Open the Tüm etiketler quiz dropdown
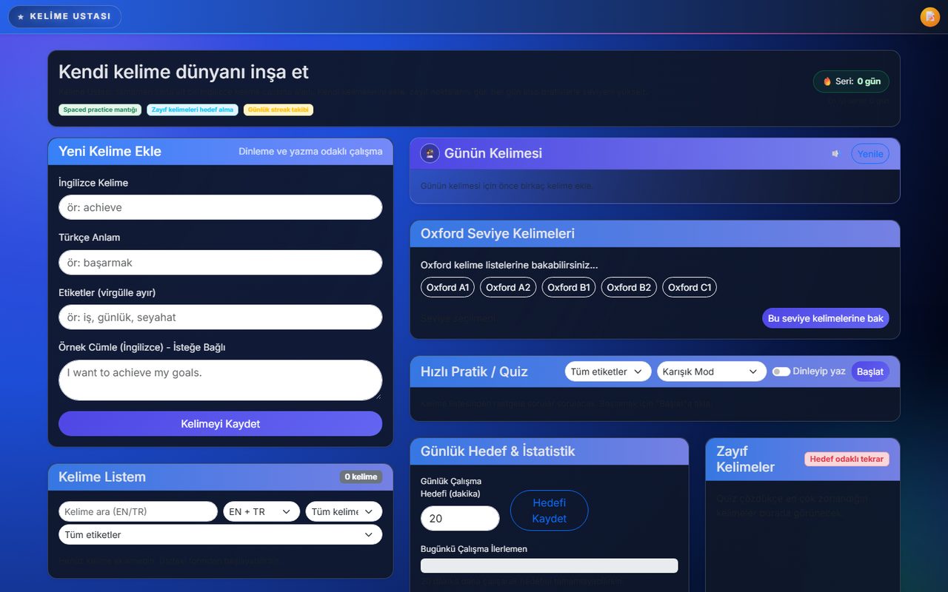 (608, 371)
